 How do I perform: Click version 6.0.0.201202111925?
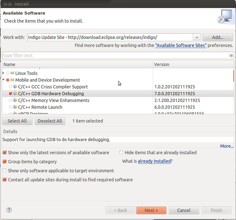[174, 107]
